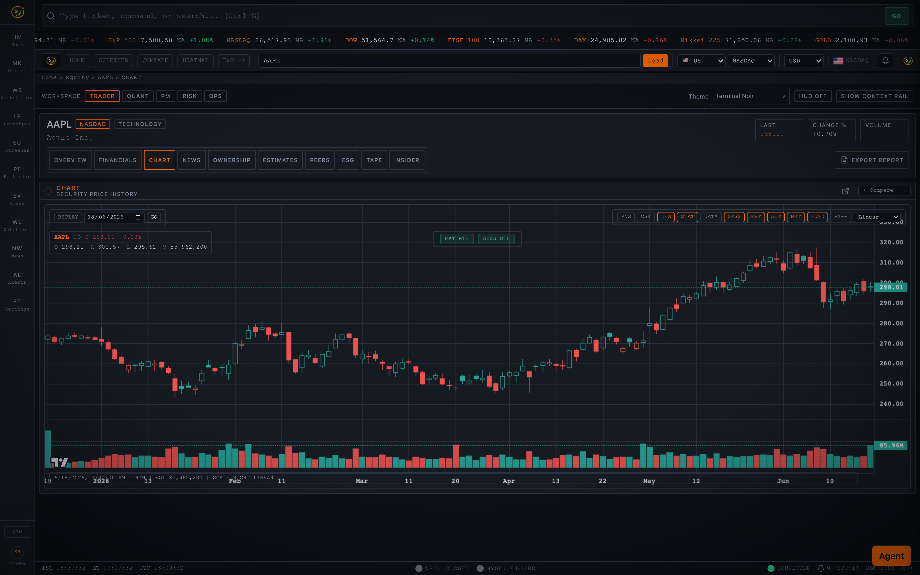Click the 298.01 price marker on axis
The image size is (920, 575).
coord(890,287)
